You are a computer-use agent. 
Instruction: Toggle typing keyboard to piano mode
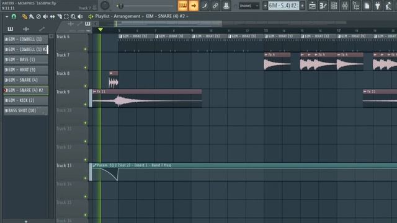(182, 6)
